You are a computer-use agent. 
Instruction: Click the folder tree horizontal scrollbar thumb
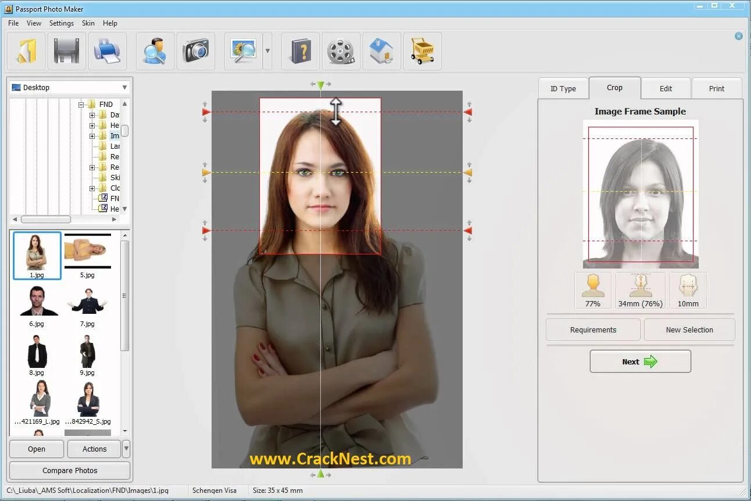pyautogui.click(x=46, y=219)
